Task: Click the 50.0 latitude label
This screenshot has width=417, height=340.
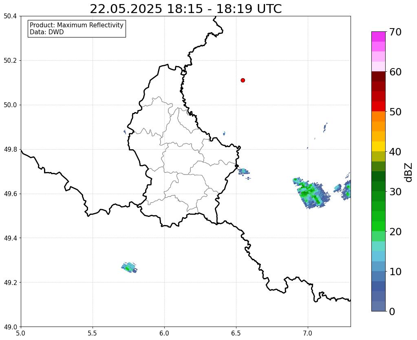Action: [x=10, y=105]
